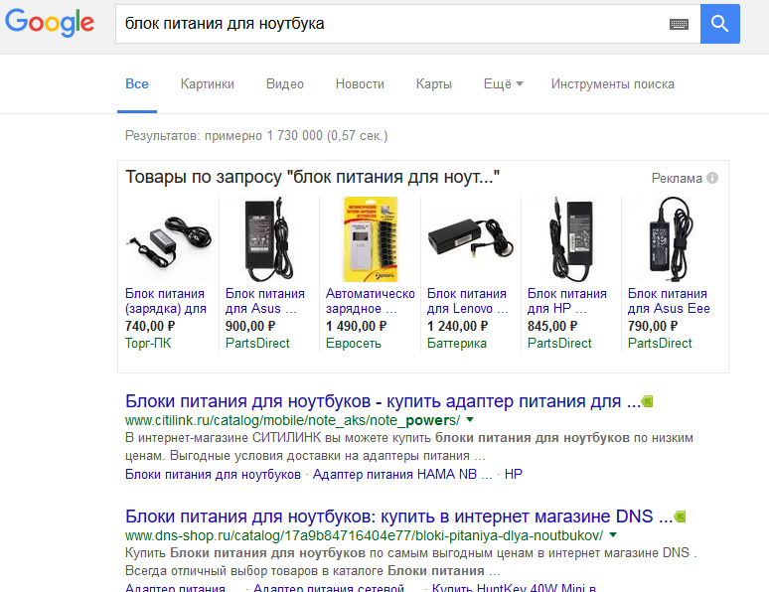Click the Торг-ПК store name
Image resolution: width=769 pixels, height=592 pixels.
(x=148, y=343)
